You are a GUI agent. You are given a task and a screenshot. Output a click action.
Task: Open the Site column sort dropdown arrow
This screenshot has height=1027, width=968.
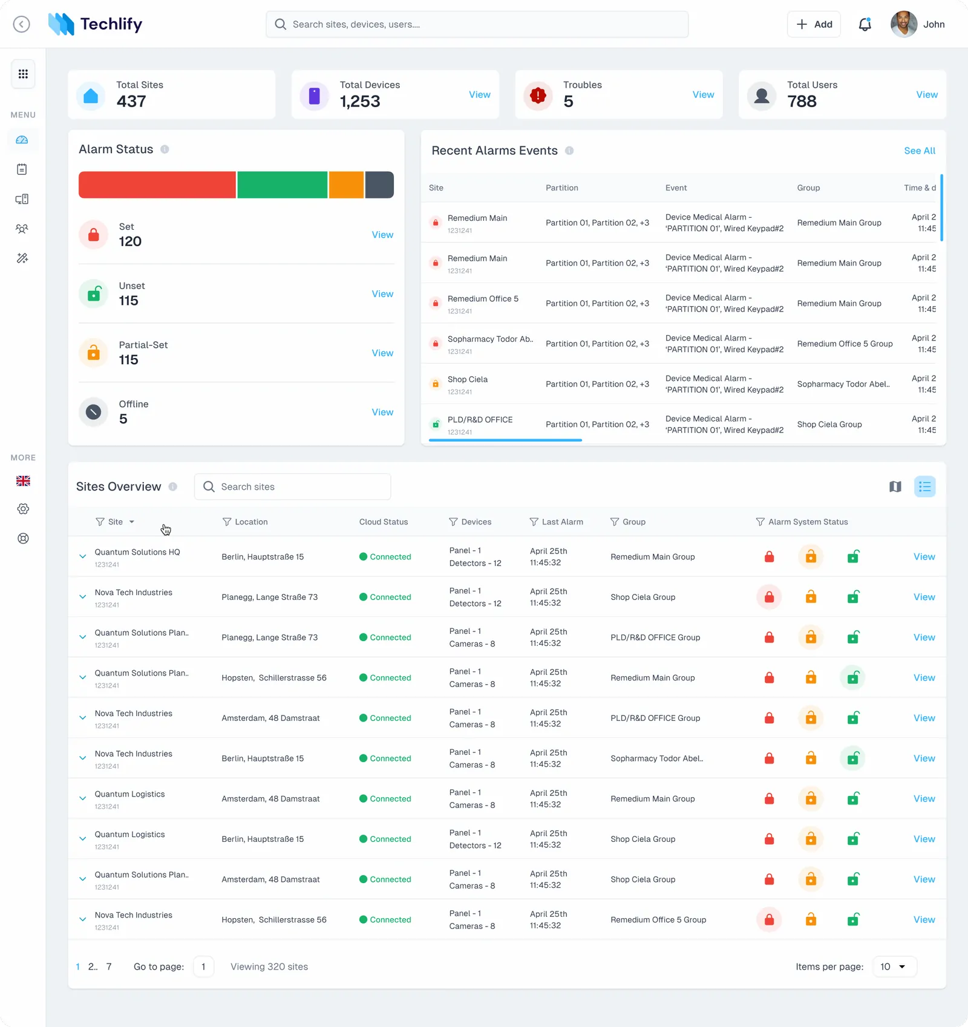(132, 522)
